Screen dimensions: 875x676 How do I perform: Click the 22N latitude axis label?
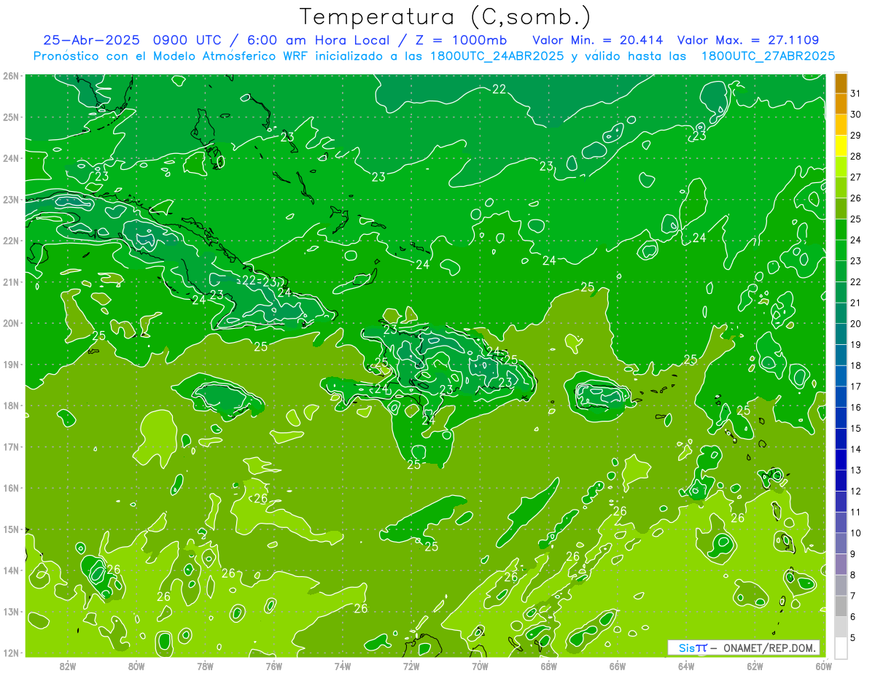tap(11, 241)
